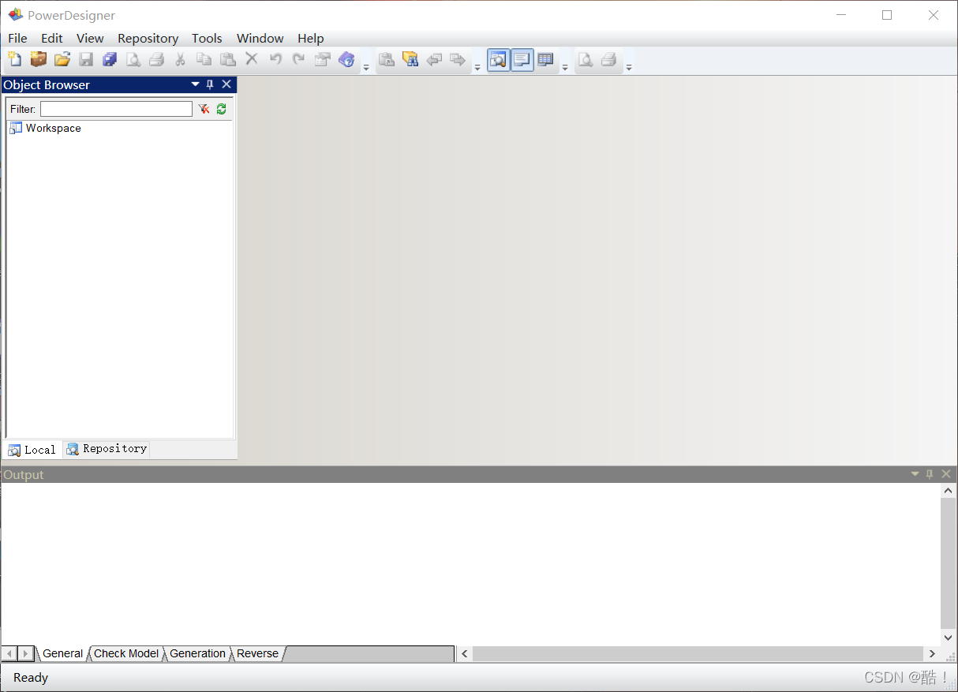Expand the overflow arrow after Forward icon
The width and height of the screenshot is (958, 692).
tap(477, 66)
